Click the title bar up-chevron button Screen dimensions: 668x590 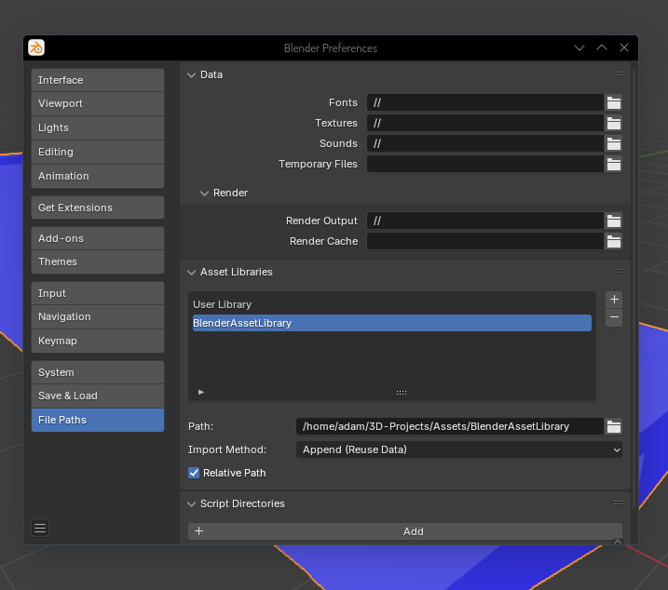(602, 47)
